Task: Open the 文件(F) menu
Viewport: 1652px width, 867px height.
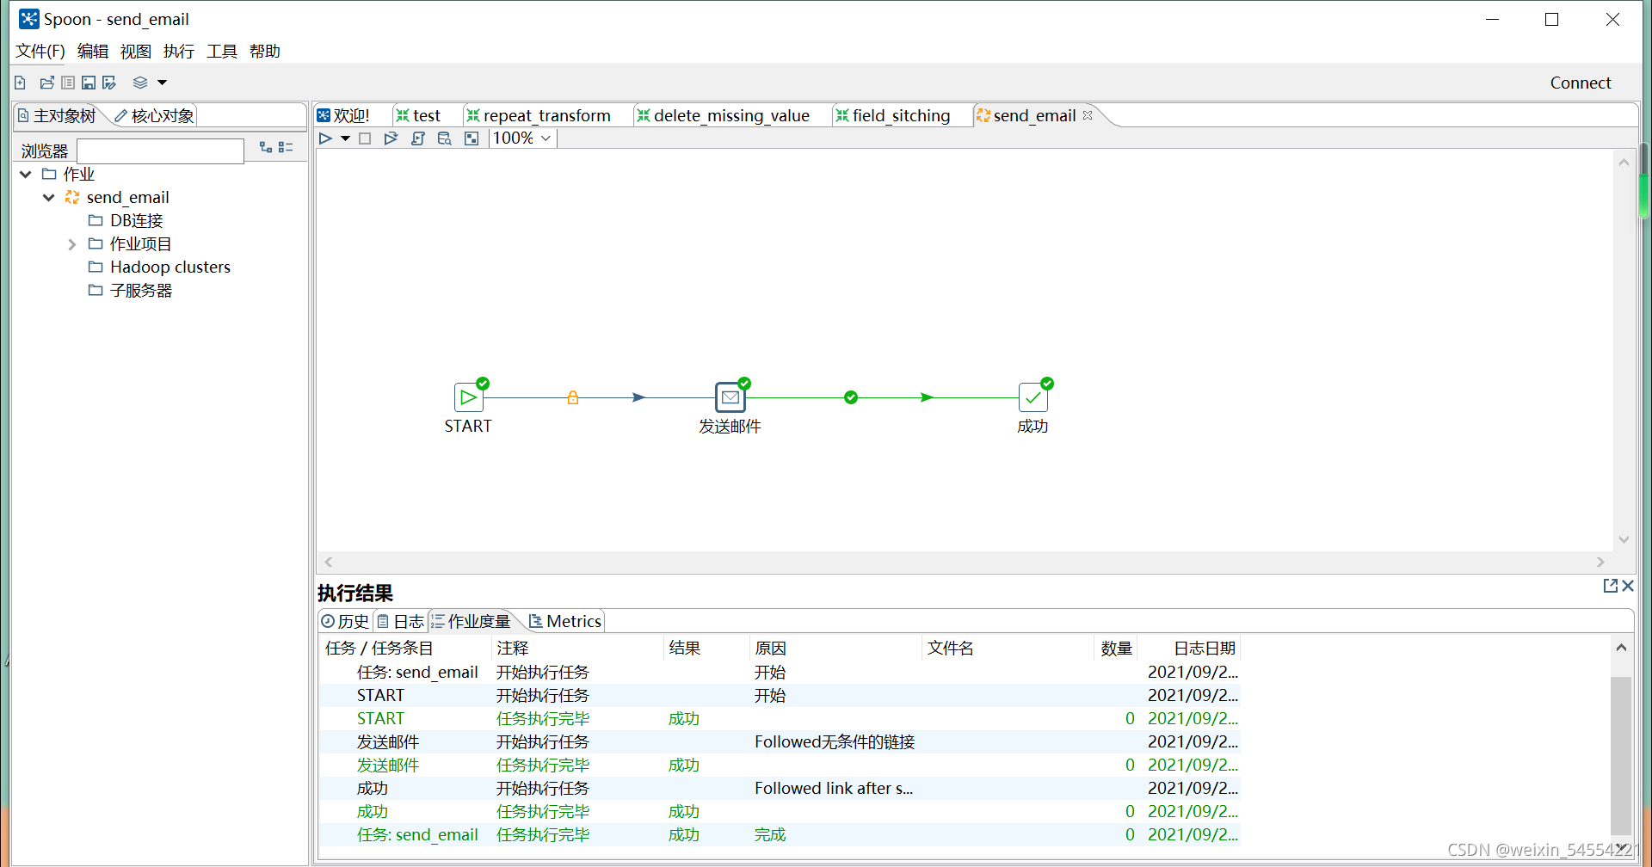Action: pyautogui.click(x=40, y=52)
